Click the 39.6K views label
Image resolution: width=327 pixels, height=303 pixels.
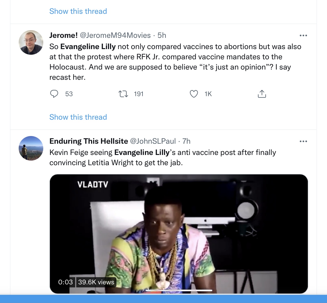[x=96, y=282]
